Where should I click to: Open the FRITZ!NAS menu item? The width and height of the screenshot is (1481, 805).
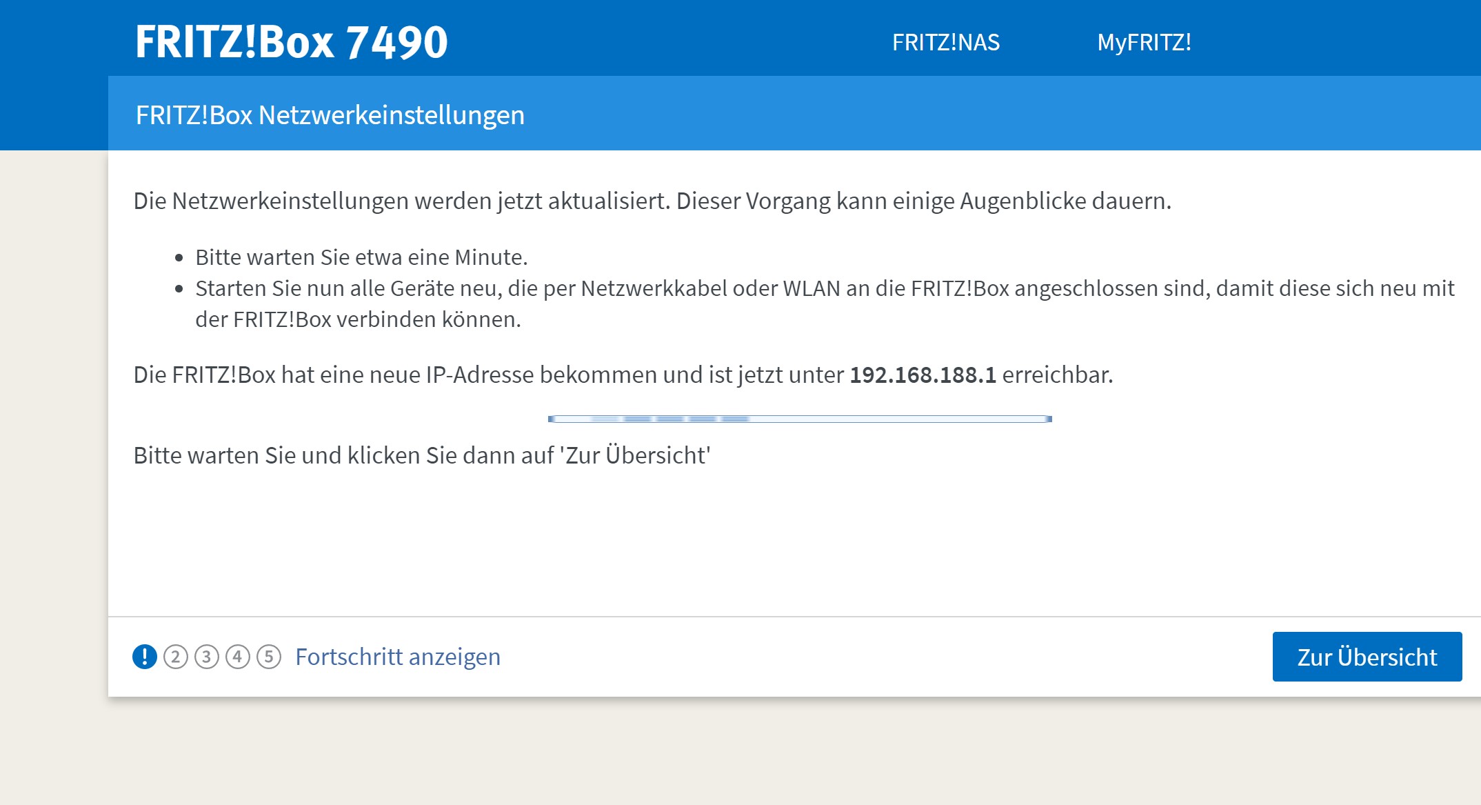coord(945,43)
